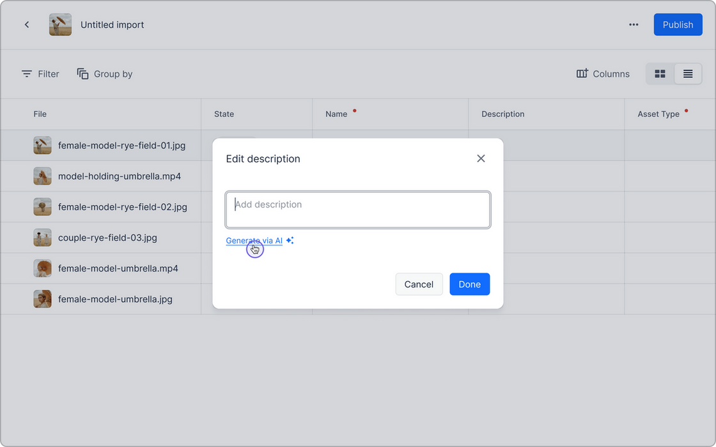Select thumbnail of model-holding-umbrella.mp4
The height and width of the screenshot is (447, 716).
(x=42, y=176)
